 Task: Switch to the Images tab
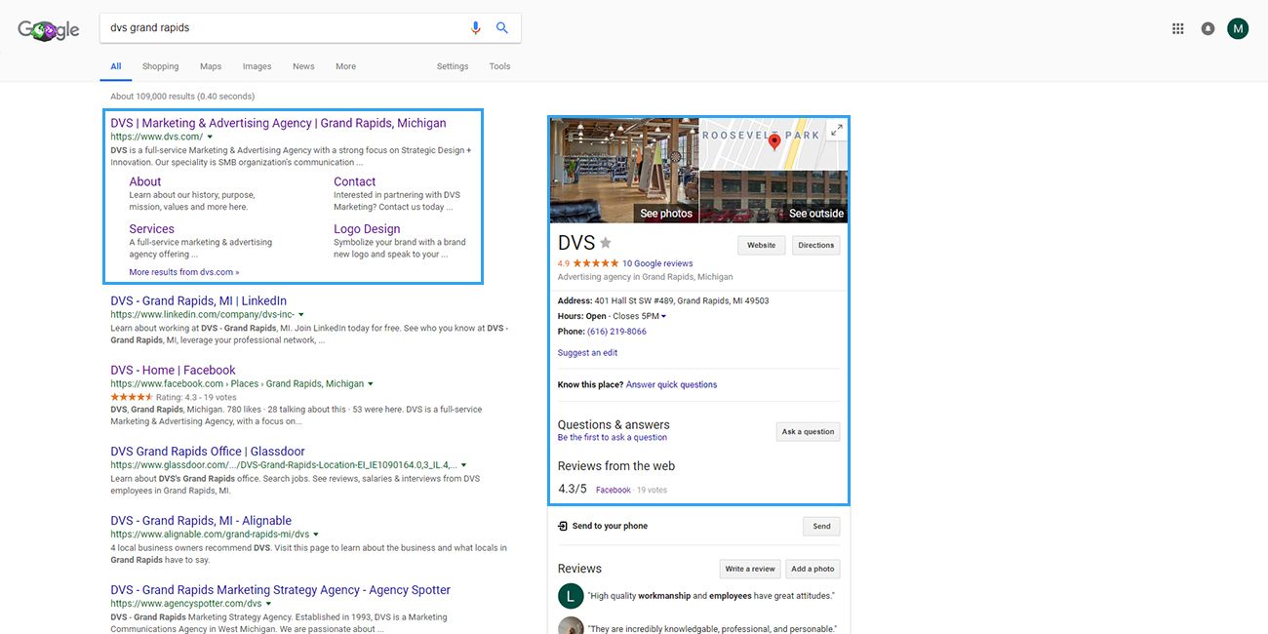(257, 66)
